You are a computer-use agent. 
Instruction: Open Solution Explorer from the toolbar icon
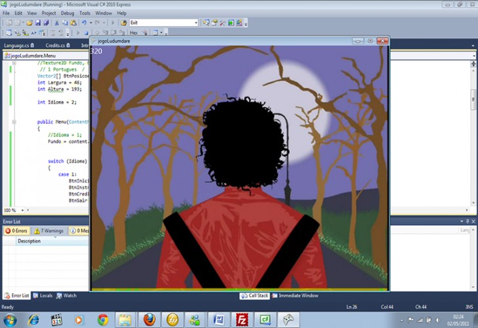tap(207, 22)
